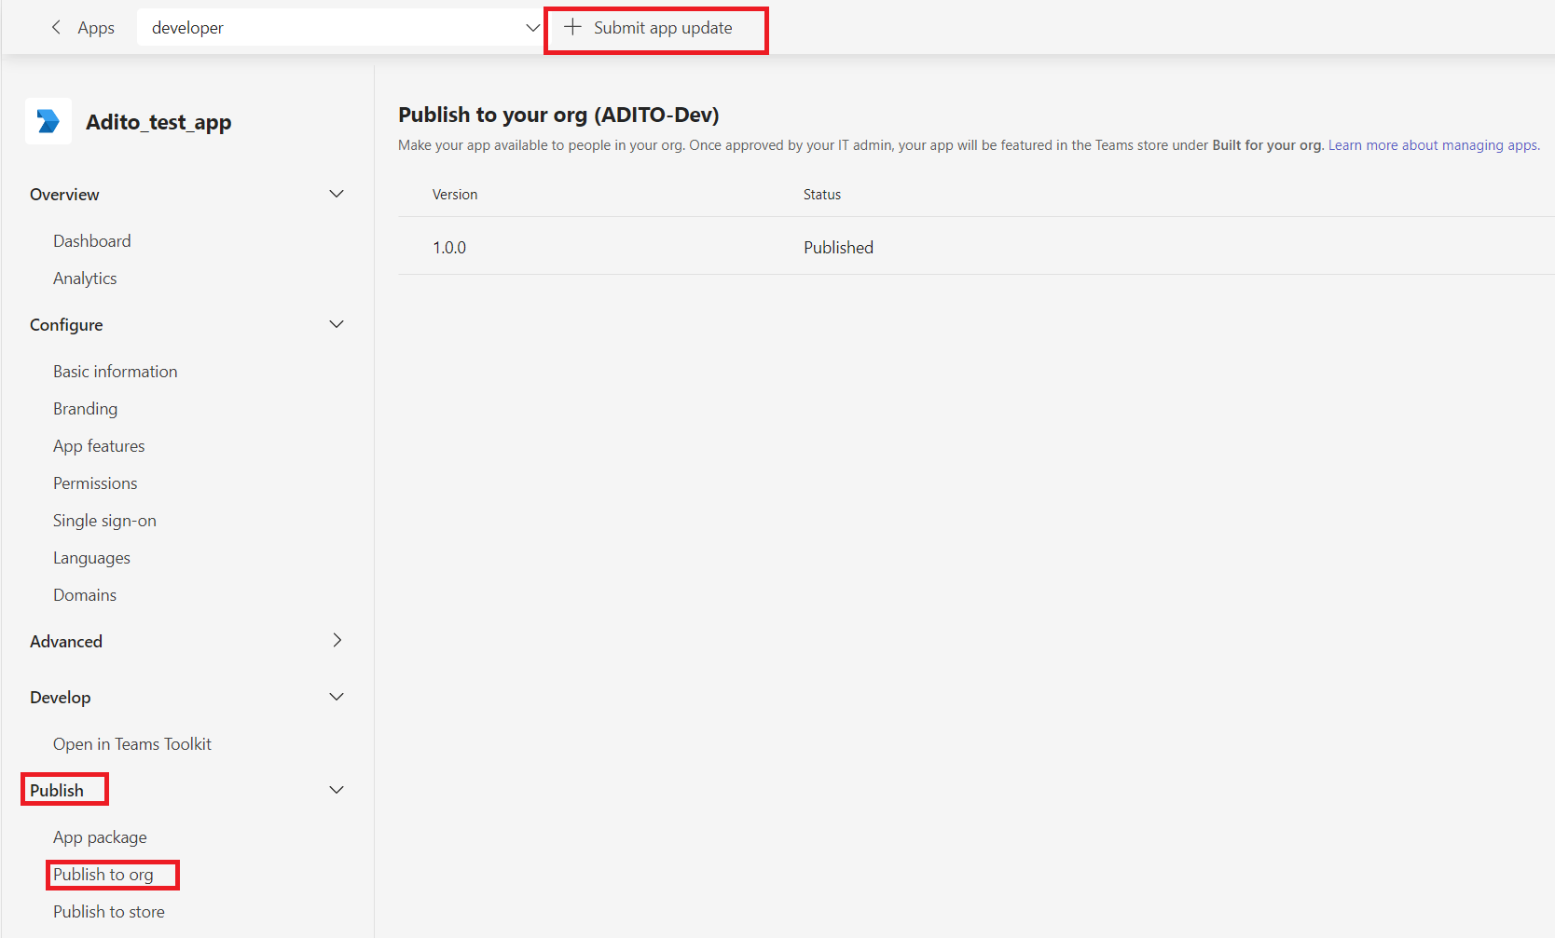Open Learn more about managing apps link
Viewport: 1555px width, 938px height.
pyautogui.click(x=1434, y=145)
